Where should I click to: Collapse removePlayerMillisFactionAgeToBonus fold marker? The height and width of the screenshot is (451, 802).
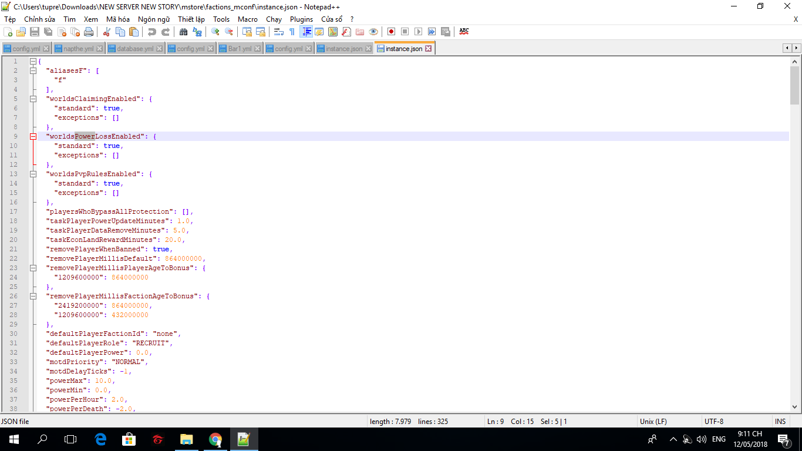(x=33, y=296)
